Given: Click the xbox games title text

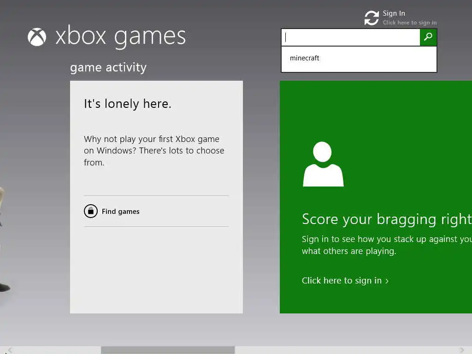Looking at the screenshot, I should pyautogui.click(x=120, y=37).
